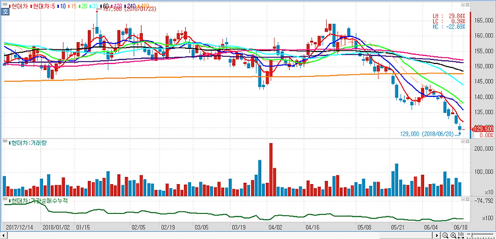
Task: Select the orange 15 moving average legend
Action: point(72,7)
